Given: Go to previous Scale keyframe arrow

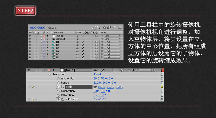Looking at the screenshot, I should tap(29, 87).
